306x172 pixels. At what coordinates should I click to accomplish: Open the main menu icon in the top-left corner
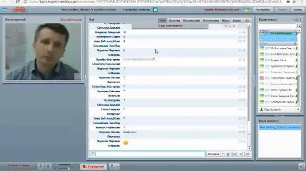point(4,10)
